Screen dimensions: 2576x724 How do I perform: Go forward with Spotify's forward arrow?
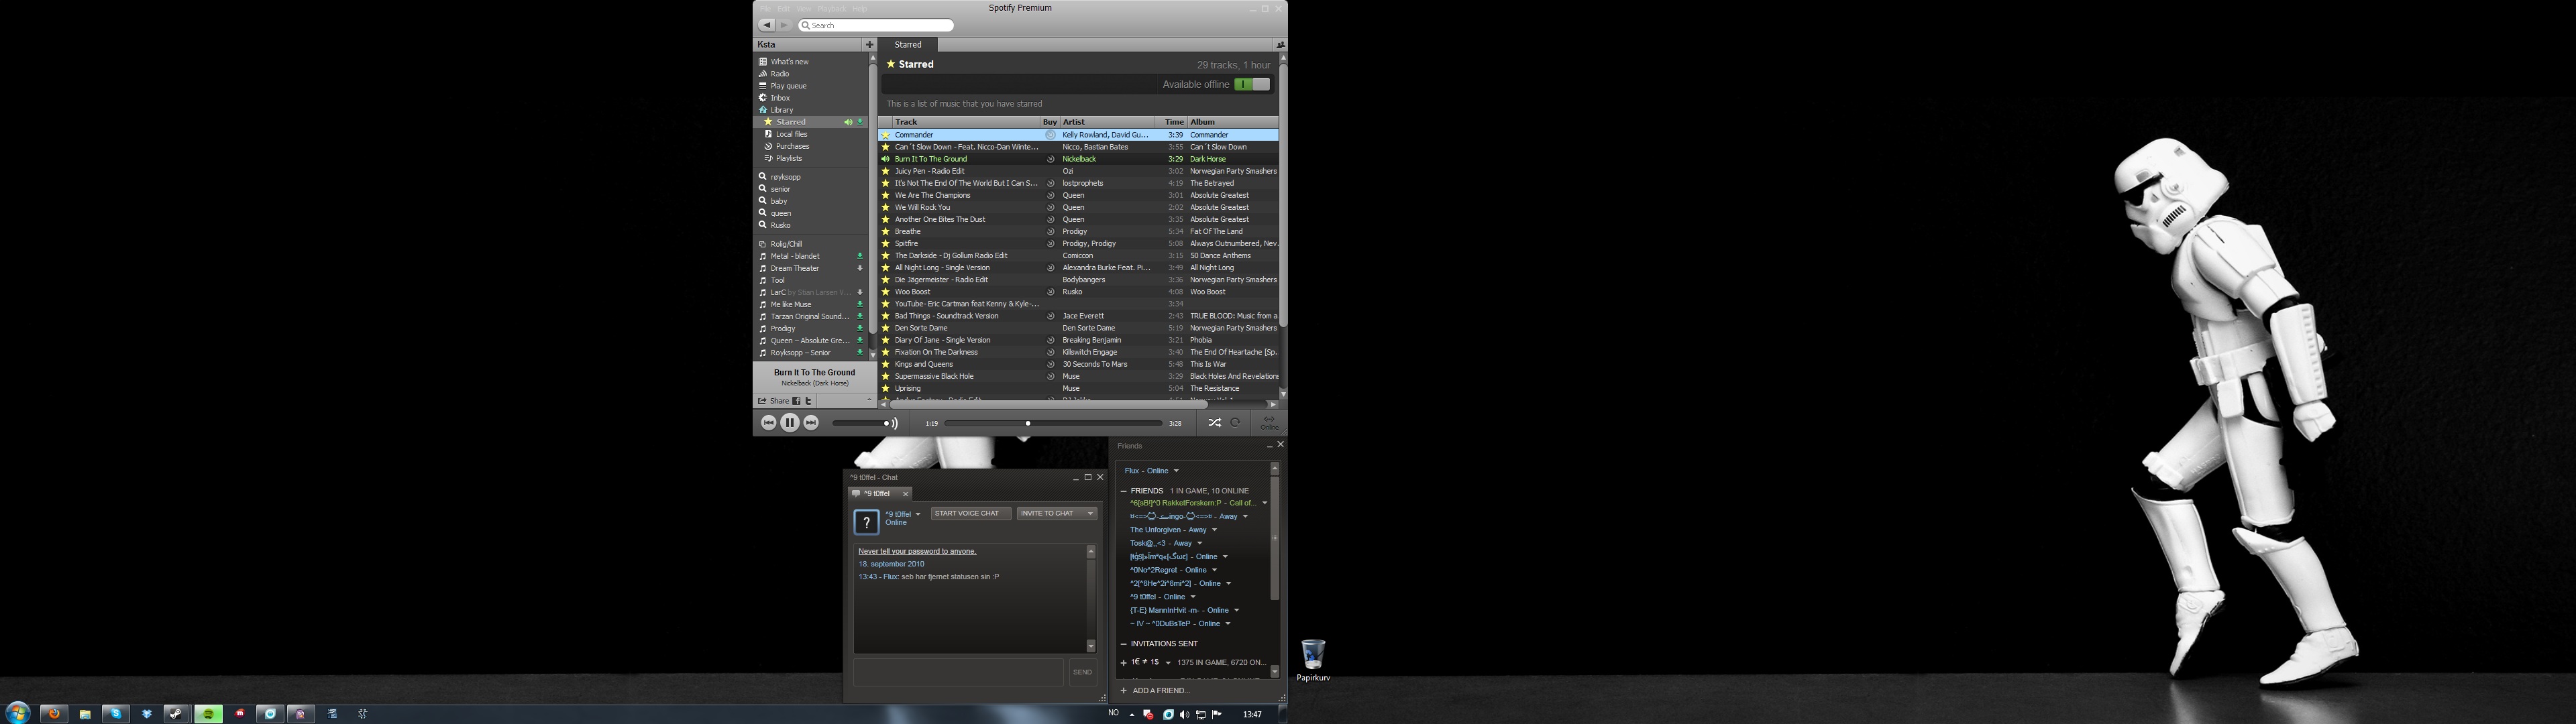click(785, 25)
